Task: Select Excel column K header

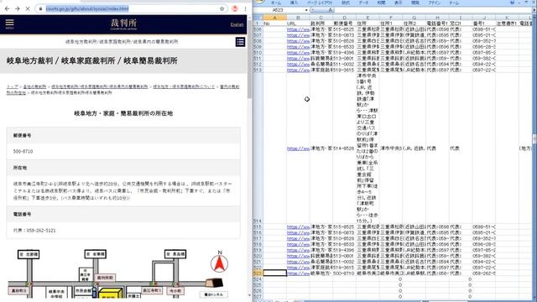Action: point(507,18)
